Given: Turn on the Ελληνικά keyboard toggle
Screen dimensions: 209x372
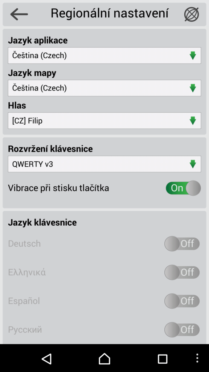Looking at the screenshot, I should pyautogui.click(x=182, y=272).
